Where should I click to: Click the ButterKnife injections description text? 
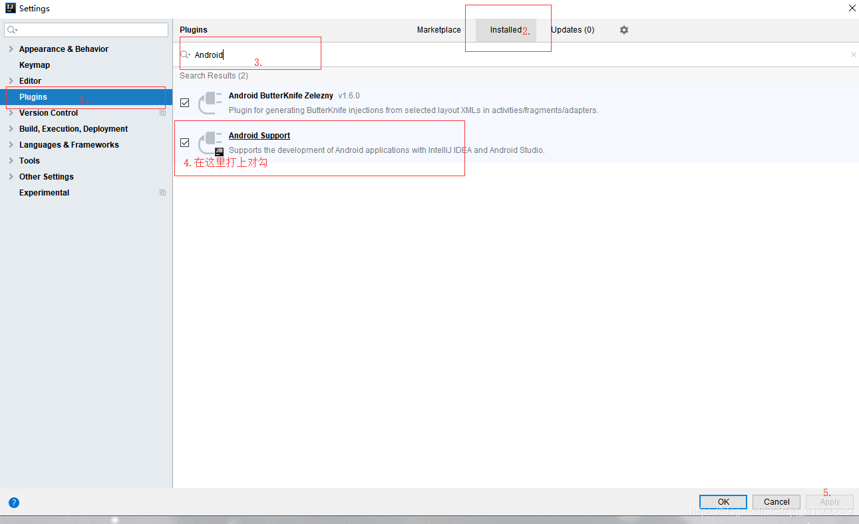click(413, 110)
